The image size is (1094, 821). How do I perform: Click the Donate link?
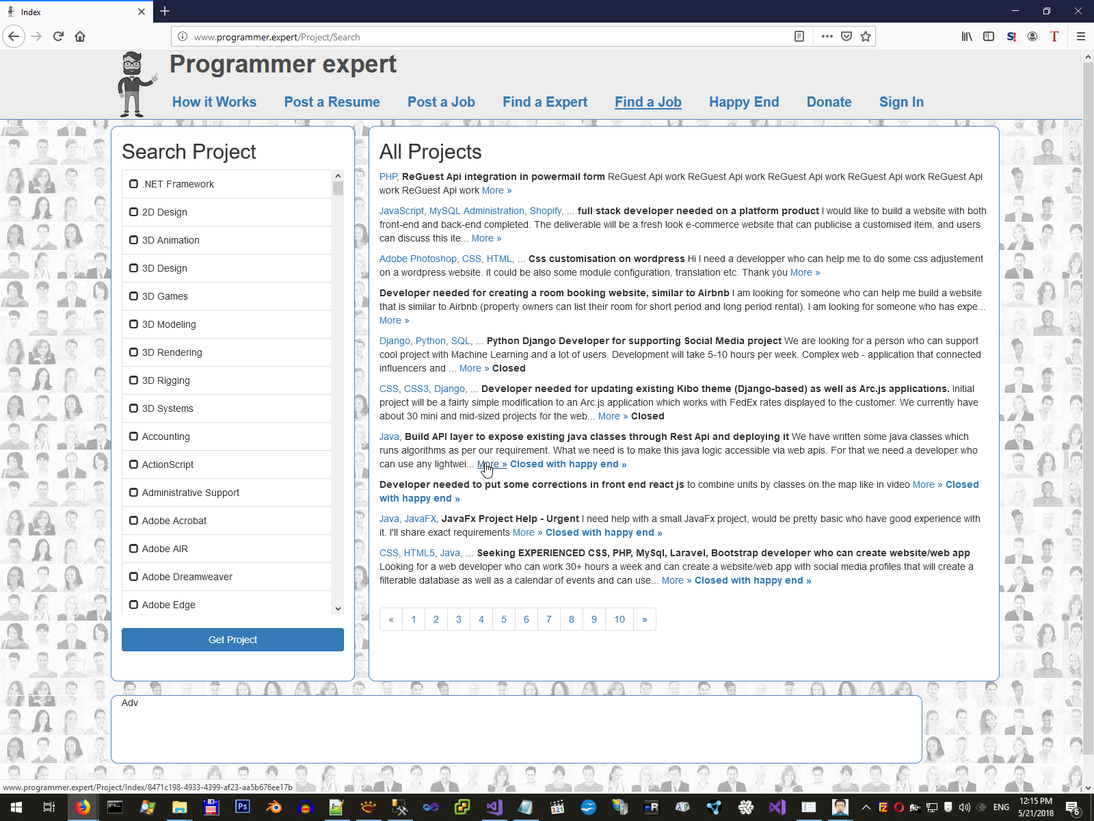[x=829, y=102]
